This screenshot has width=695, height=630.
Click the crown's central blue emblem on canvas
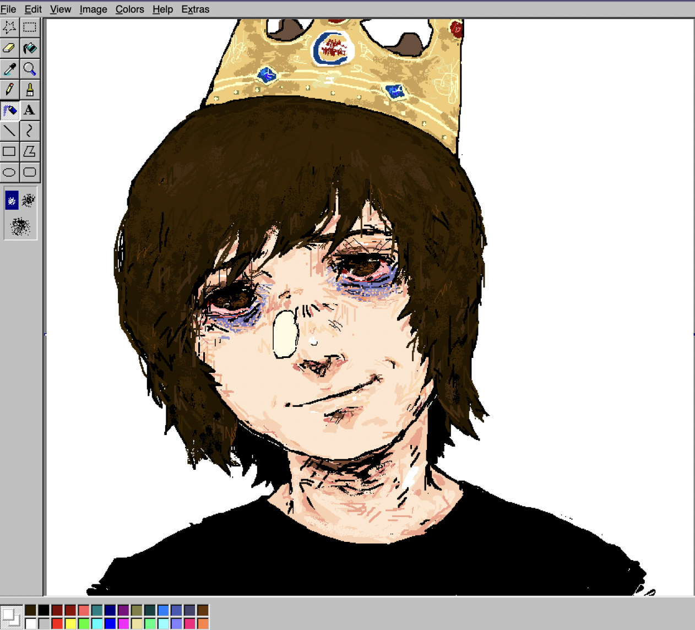[332, 49]
